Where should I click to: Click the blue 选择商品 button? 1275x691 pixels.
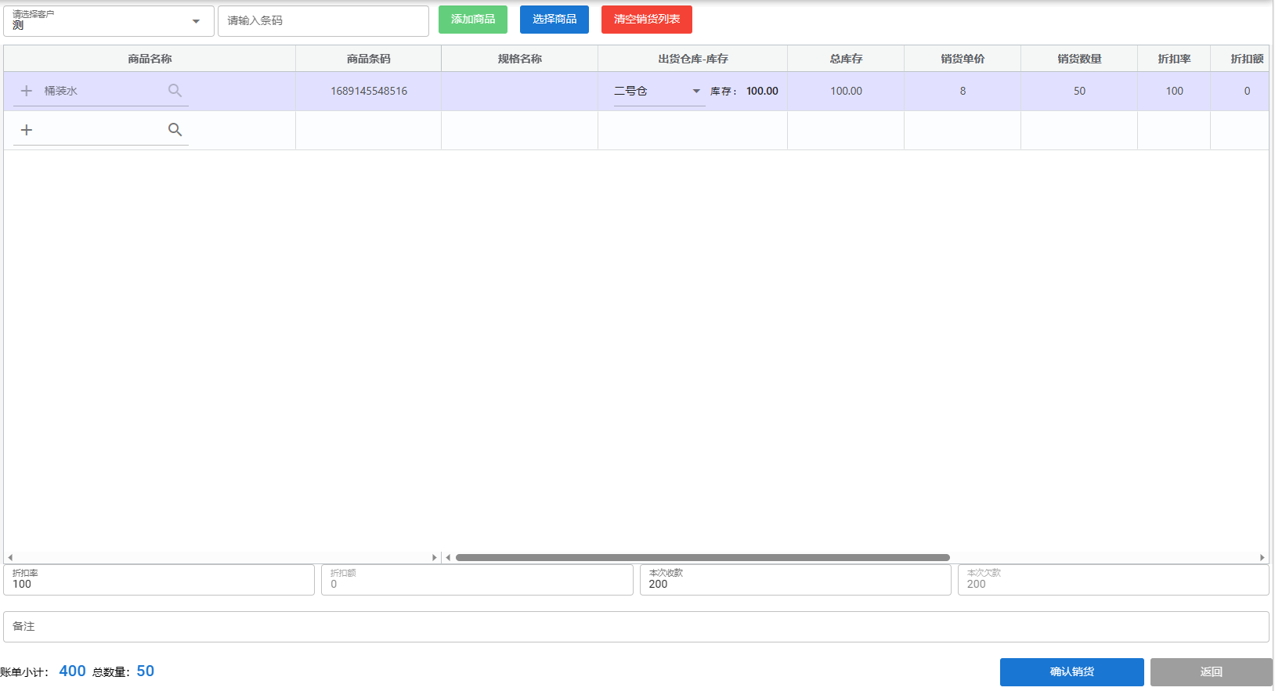tap(554, 20)
